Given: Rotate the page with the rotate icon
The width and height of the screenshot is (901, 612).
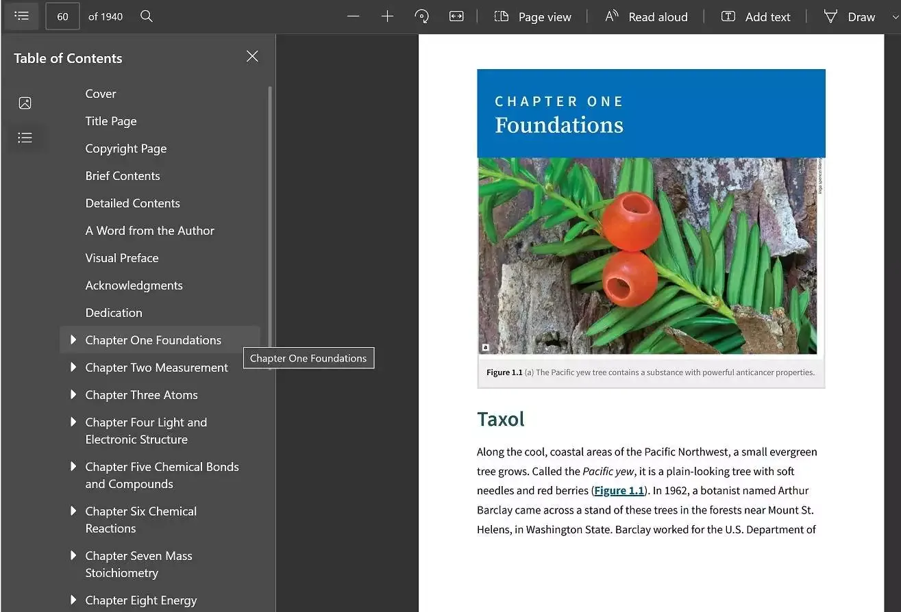Looking at the screenshot, I should pos(422,16).
